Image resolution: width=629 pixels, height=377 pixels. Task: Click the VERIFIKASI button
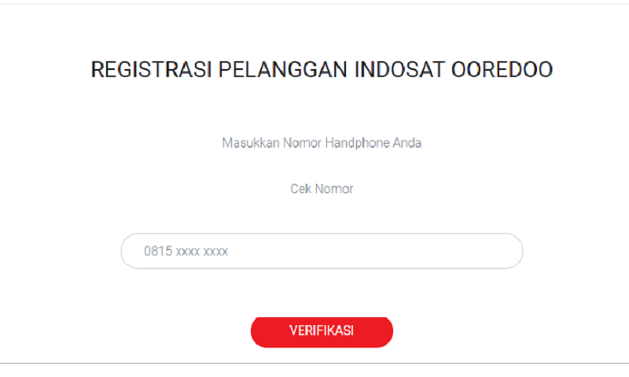(322, 331)
